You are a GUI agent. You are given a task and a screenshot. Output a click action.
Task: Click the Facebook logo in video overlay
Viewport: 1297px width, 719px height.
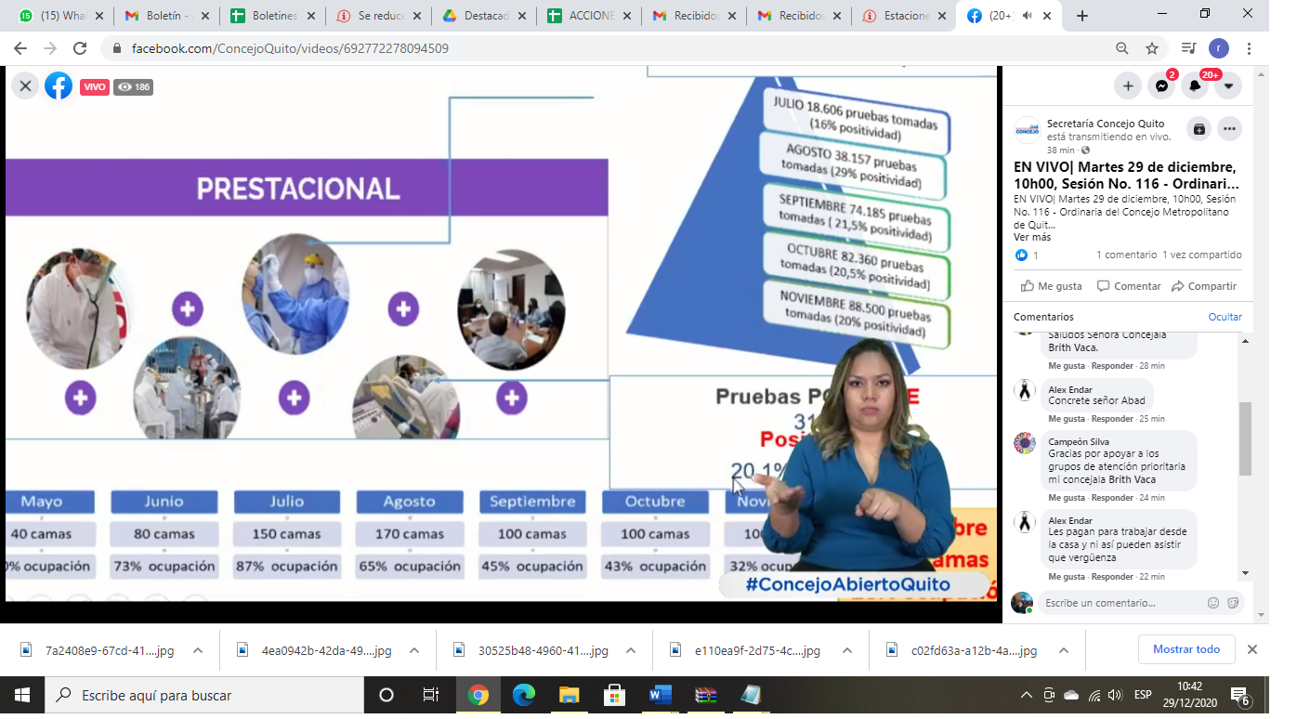59,86
